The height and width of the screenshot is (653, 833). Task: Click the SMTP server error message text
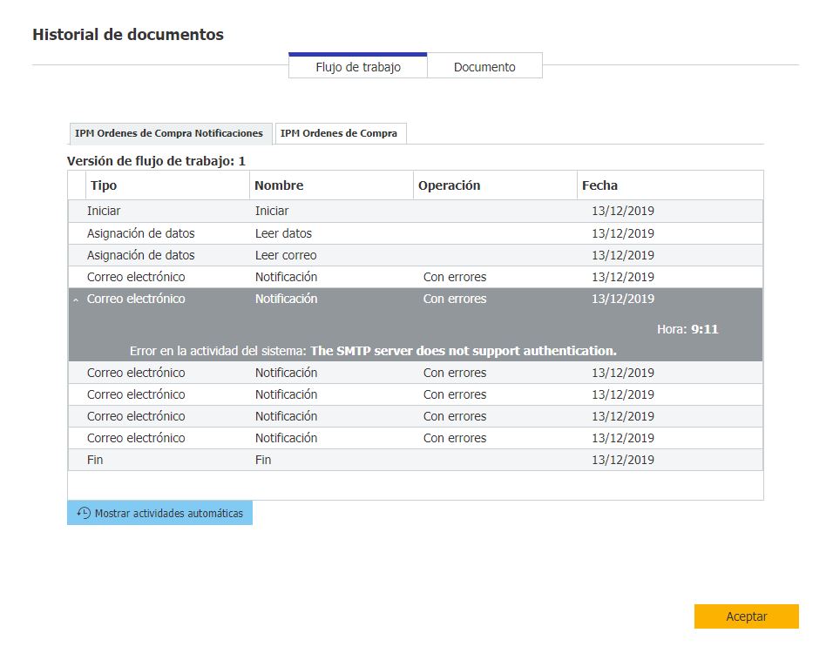pos(463,351)
